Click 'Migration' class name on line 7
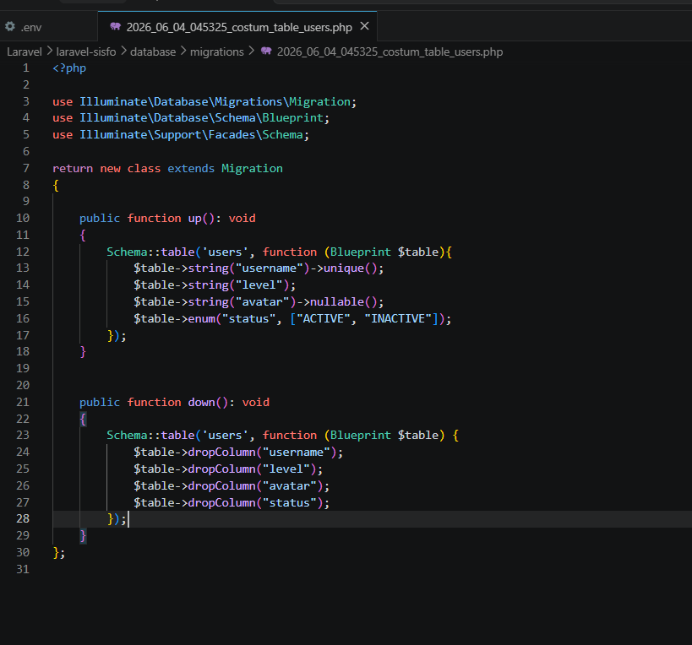692x645 pixels. pos(252,168)
